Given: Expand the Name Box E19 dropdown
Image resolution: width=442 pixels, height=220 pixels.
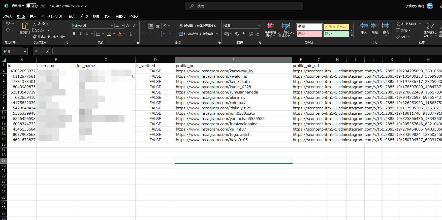Looking at the screenshot, I should pos(25,51).
